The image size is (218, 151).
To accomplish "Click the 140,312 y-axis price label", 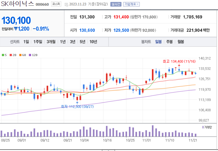I will 205,58.
